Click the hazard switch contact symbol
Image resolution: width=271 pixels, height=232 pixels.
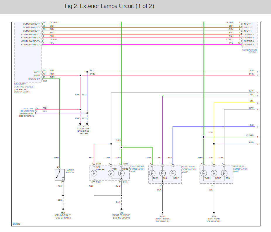(60, 175)
